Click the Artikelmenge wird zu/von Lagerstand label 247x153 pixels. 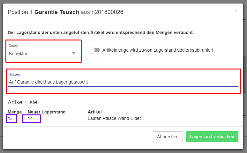[158, 50]
